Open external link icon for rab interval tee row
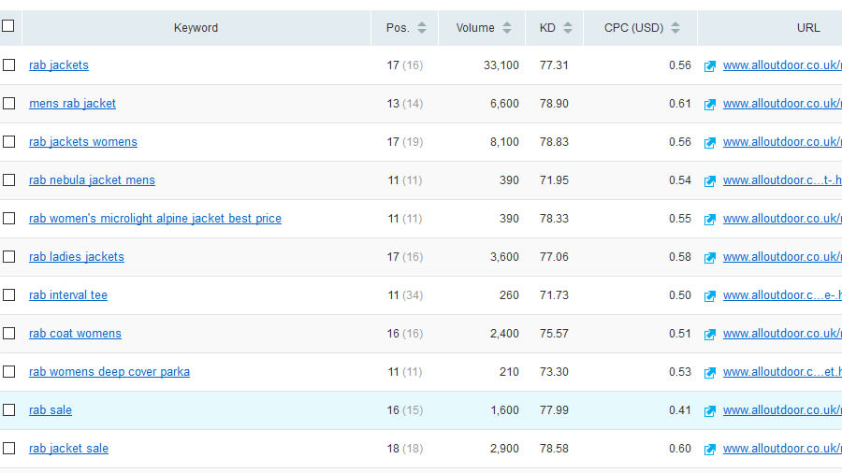842x473 pixels. [710, 296]
